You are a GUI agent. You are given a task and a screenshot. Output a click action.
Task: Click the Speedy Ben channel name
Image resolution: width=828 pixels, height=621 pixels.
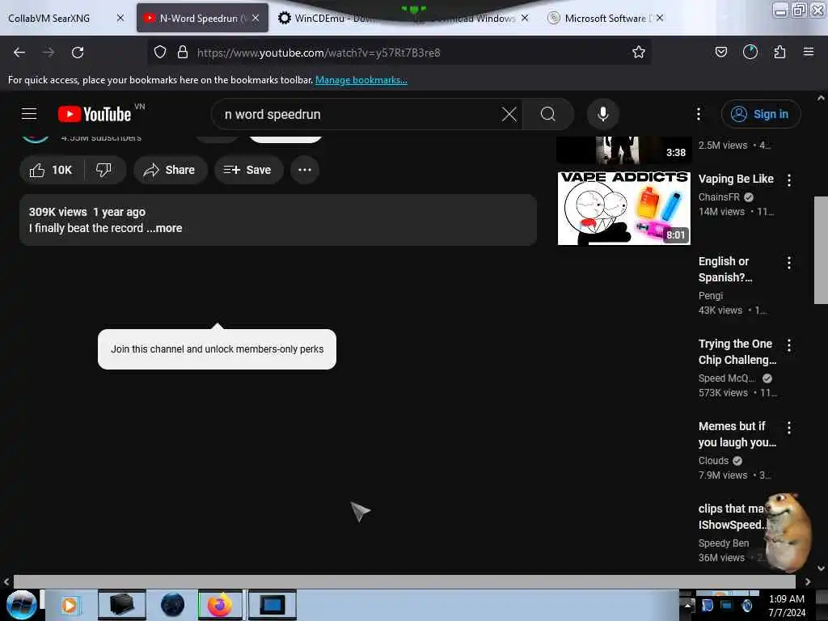click(724, 543)
